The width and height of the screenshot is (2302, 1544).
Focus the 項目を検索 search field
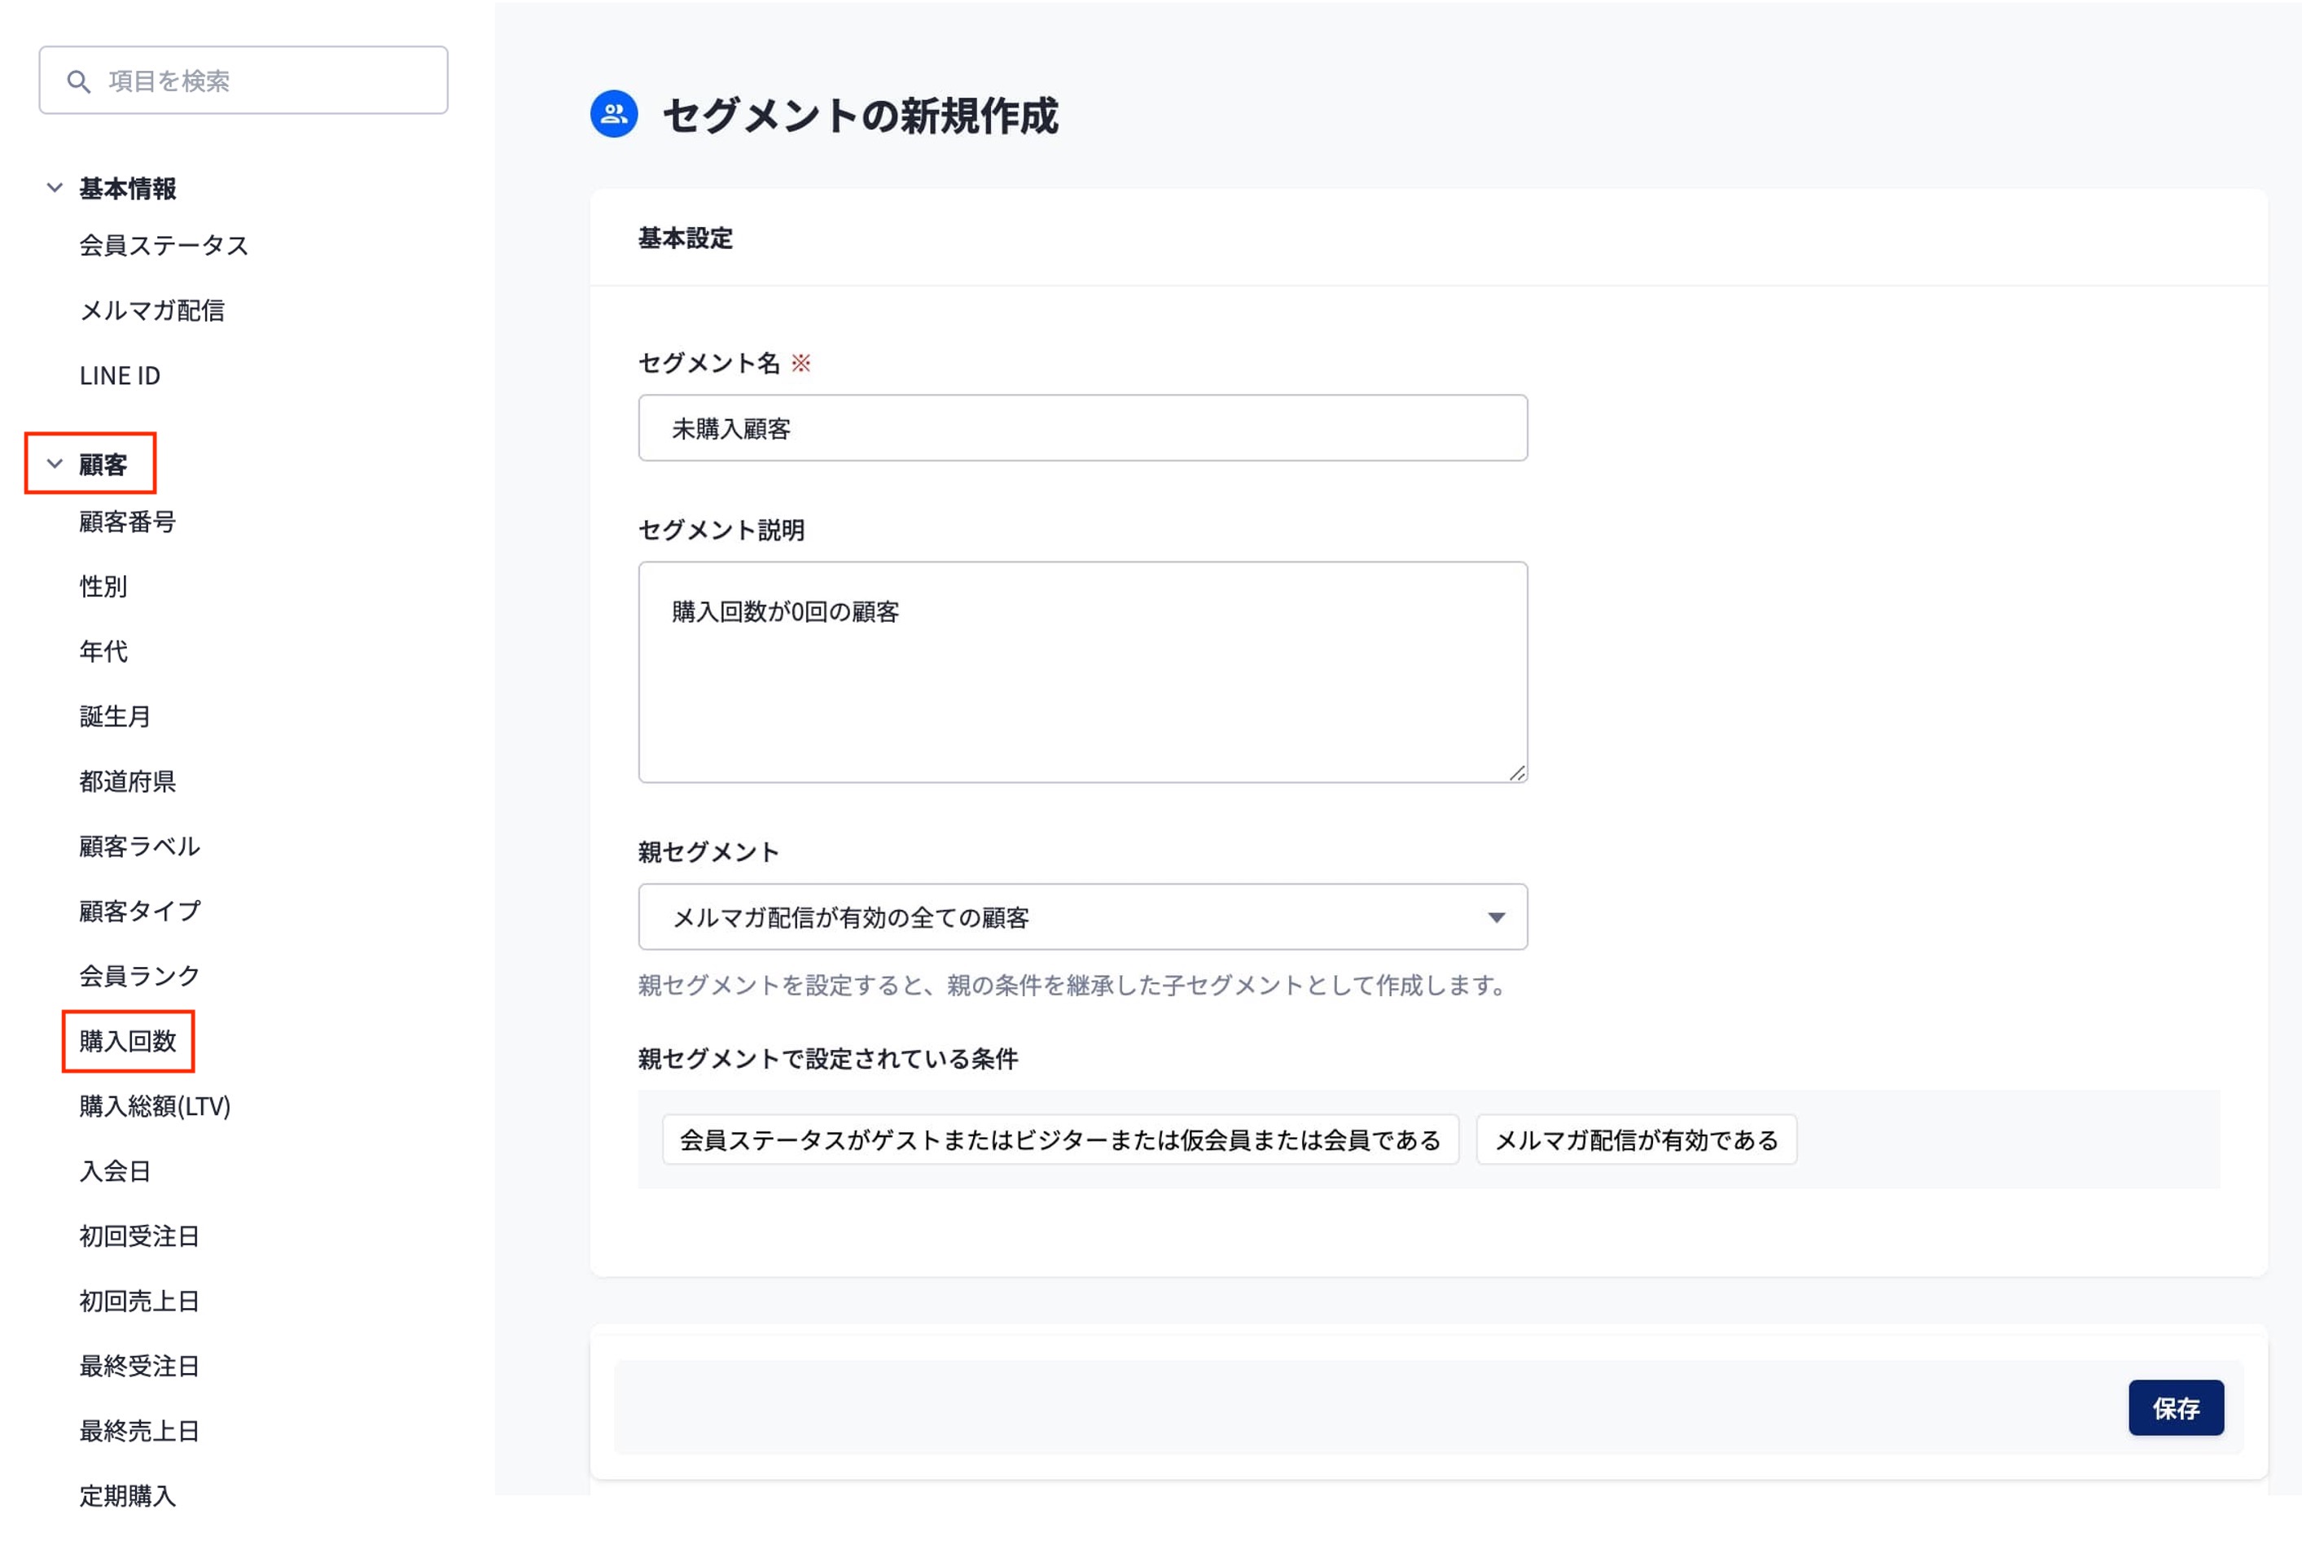(266, 81)
